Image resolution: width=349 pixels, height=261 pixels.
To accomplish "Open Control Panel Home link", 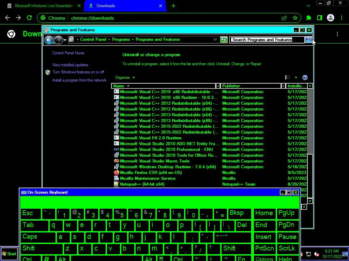I will 68,53.
